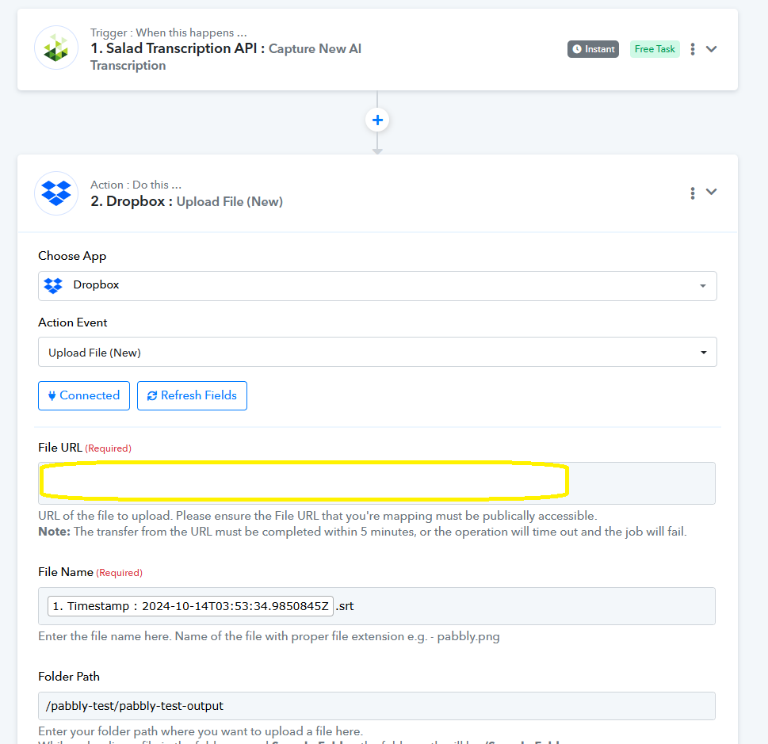The height and width of the screenshot is (744, 768).
Task: Click the 'Trigger : When this happens' label
Action: pos(169,32)
